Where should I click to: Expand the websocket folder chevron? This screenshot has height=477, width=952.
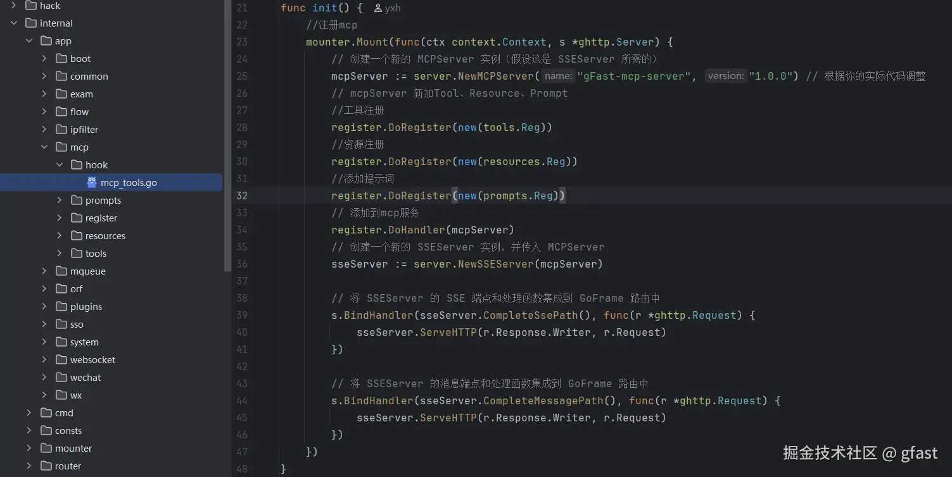click(x=44, y=360)
